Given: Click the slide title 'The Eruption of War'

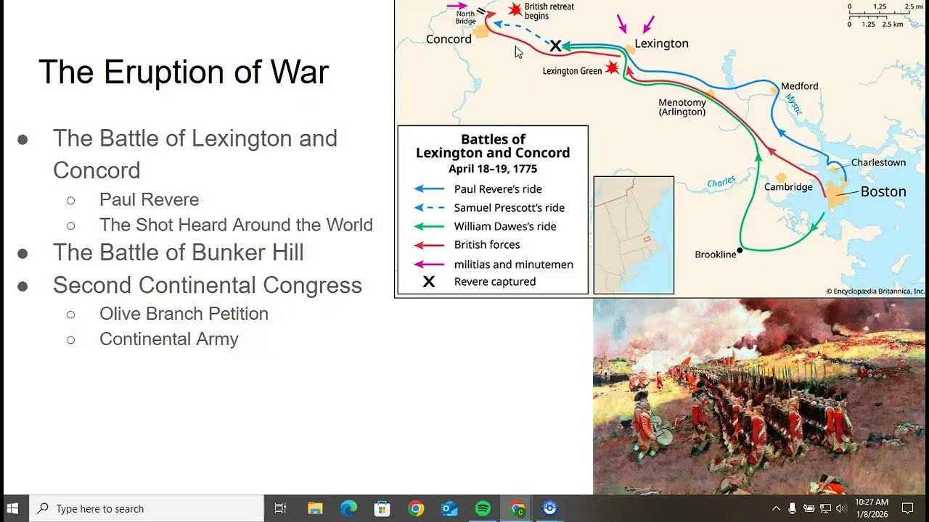Looking at the screenshot, I should pyautogui.click(x=184, y=72).
